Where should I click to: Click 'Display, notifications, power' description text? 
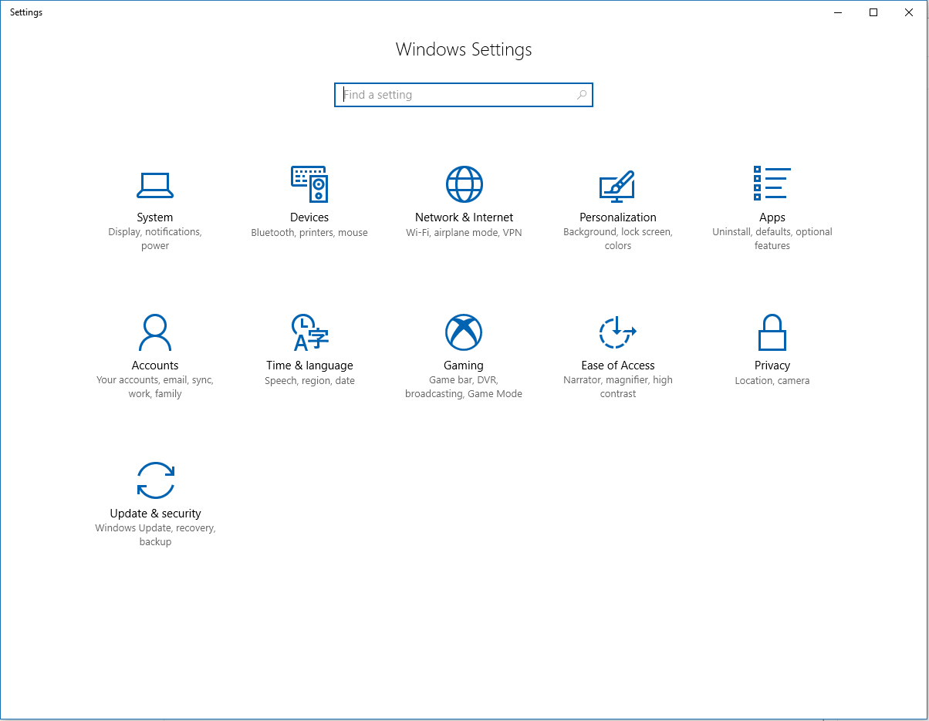[x=155, y=239]
